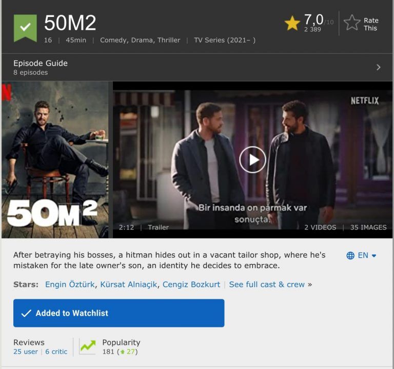Viewport: 394px width, 369px height.
Task: Toggle the Added to Watchlist button
Action: [119, 313]
